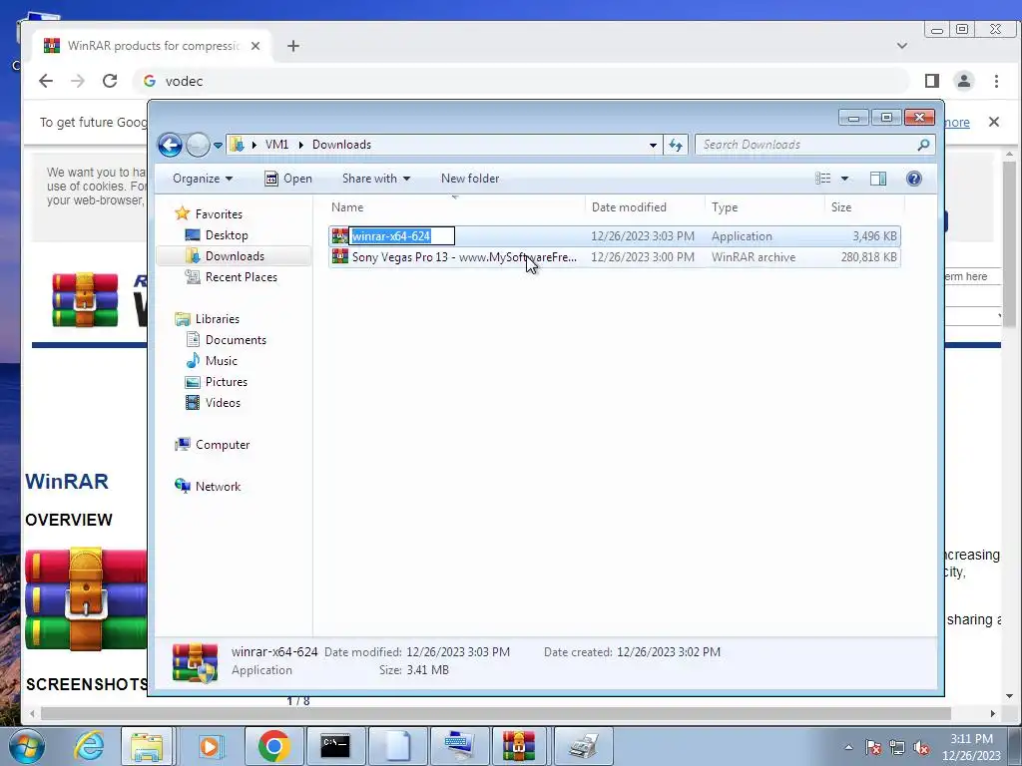Expand the view options dropdown arrow

(x=844, y=179)
